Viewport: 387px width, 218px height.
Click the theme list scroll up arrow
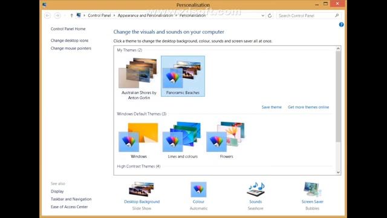click(338, 48)
